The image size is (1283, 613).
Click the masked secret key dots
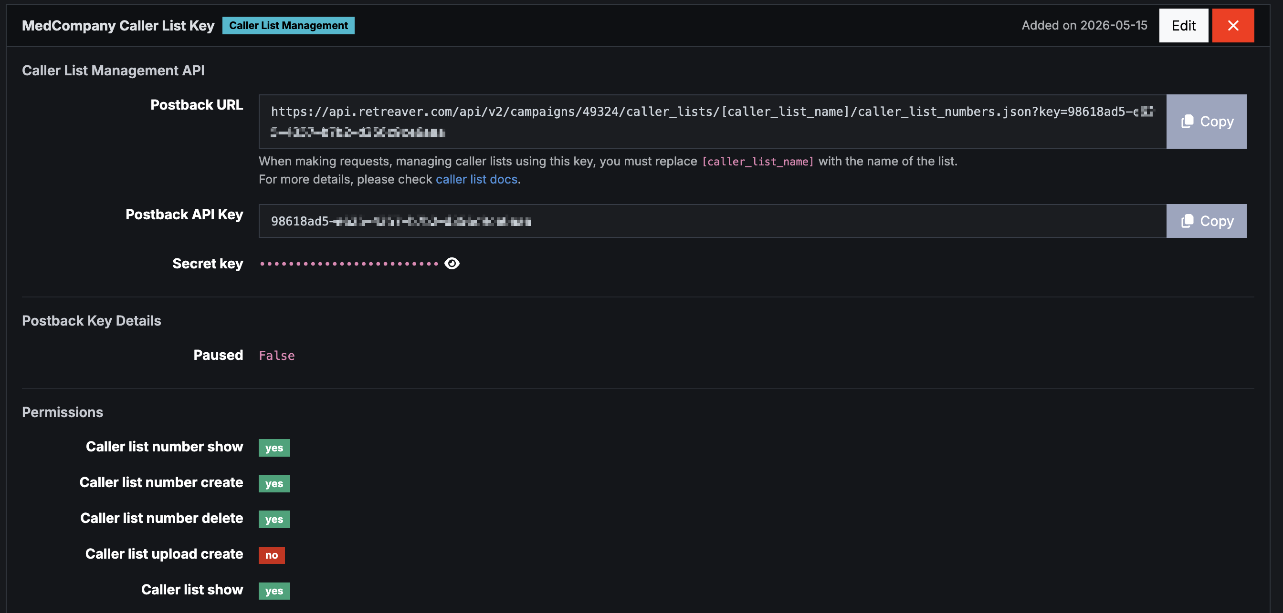pos(348,264)
